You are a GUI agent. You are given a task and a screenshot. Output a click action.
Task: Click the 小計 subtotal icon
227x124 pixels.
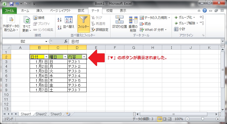click(x=176, y=29)
